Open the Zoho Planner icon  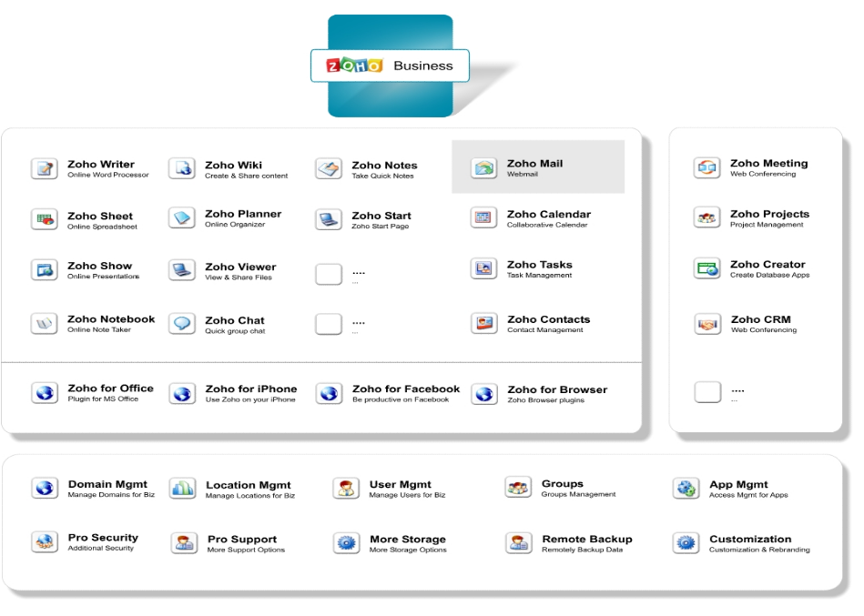tap(182, 218)
